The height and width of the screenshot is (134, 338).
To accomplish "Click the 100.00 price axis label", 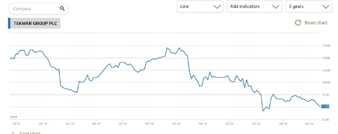I will [326, 82].
